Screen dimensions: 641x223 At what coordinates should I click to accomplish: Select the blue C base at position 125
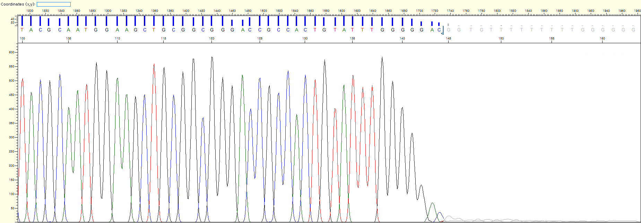(260, 30)
